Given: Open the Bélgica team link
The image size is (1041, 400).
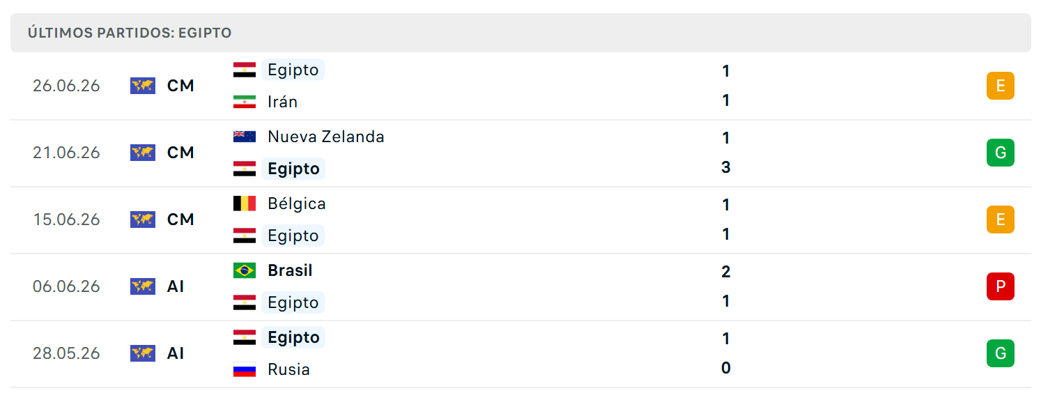Looking at the screenshot, I should tap(297, 203).
